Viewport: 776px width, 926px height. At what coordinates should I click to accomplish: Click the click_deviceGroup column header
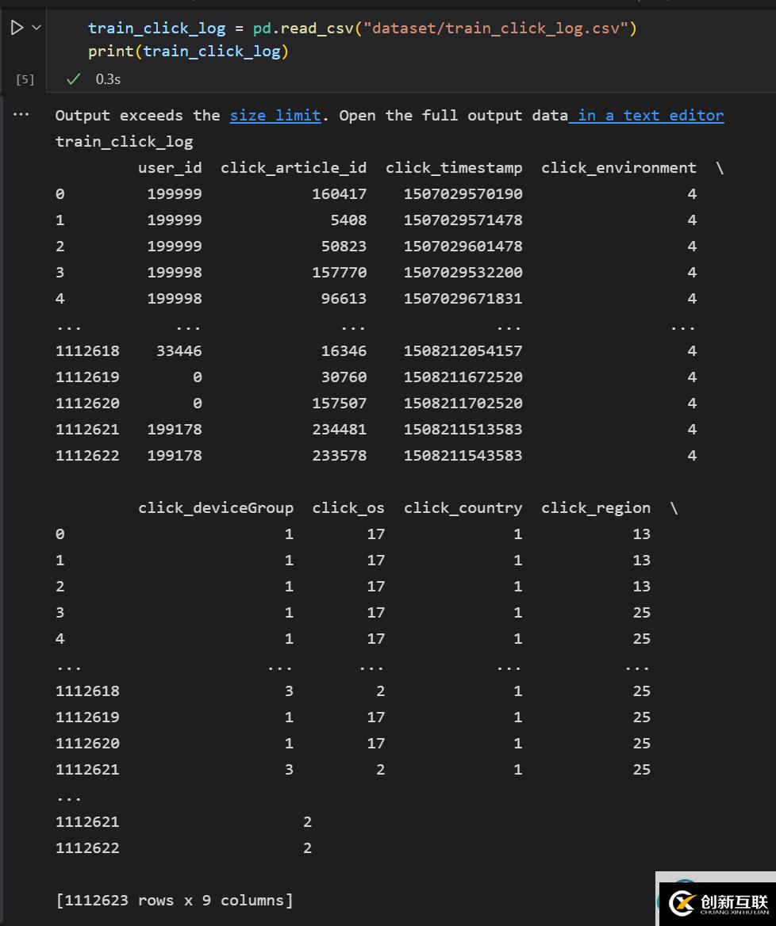point(216,508)
